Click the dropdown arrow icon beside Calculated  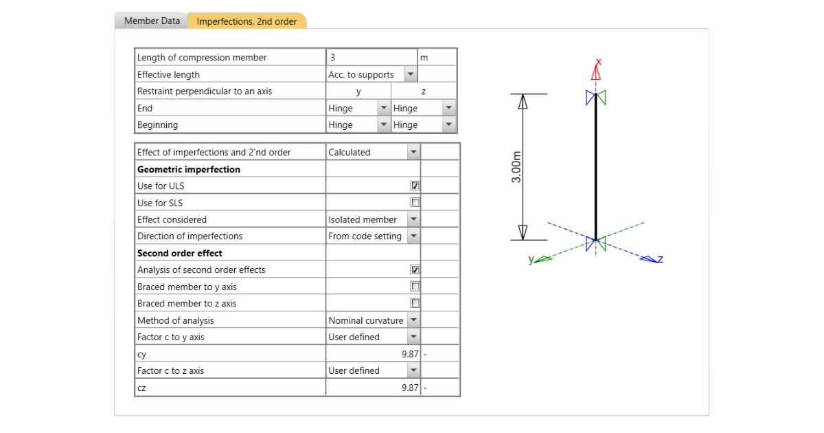(x=414, y=152)
